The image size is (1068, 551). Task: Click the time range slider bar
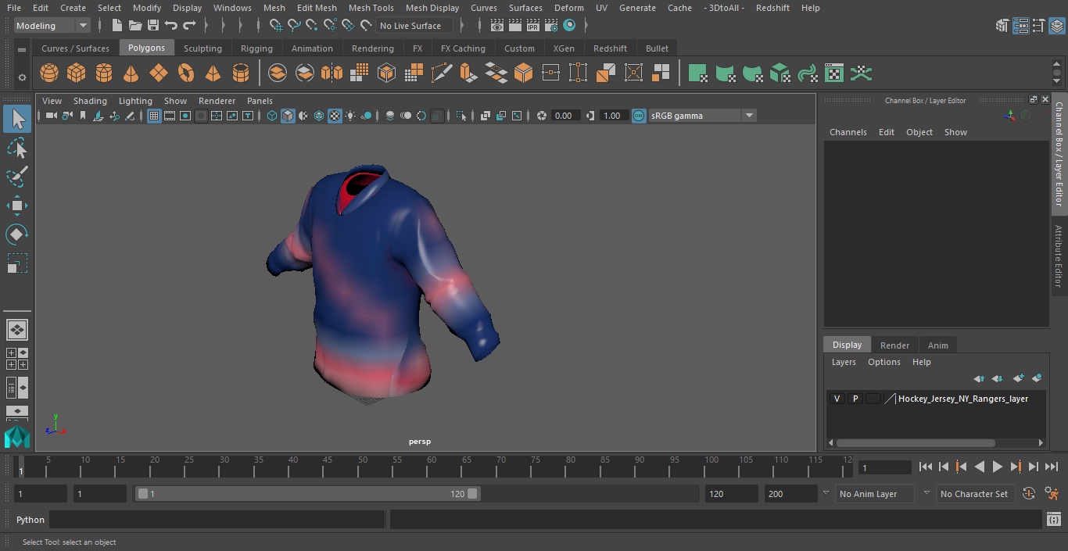tap(307, 494)
